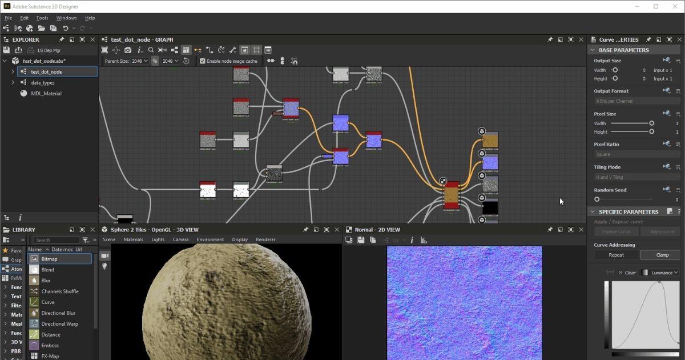Click the light bulb icon in 3D view
Image resolution: width=685 pixels, height=360 pixels.
105,266
